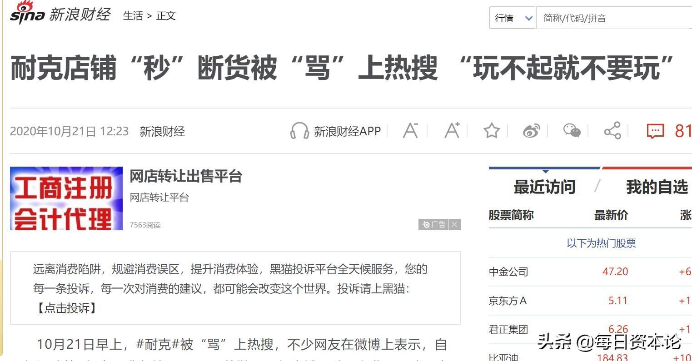
Task: Click the 新浪财经 source next to date
Action: pyautogui.click(x=162, y=132)
